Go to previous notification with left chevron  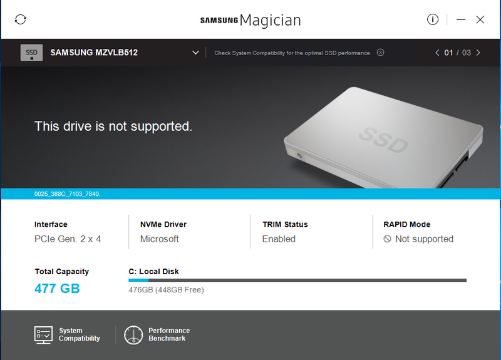437,53
